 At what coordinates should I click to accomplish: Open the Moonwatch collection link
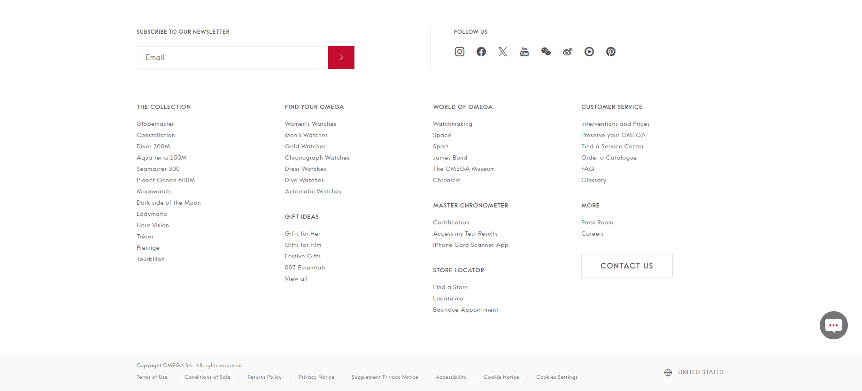pyautogui.click(x=154, y=192)
